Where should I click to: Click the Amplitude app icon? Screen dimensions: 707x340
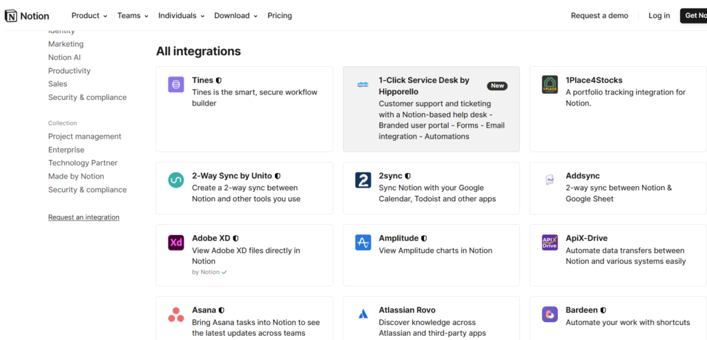click(362, 242)
